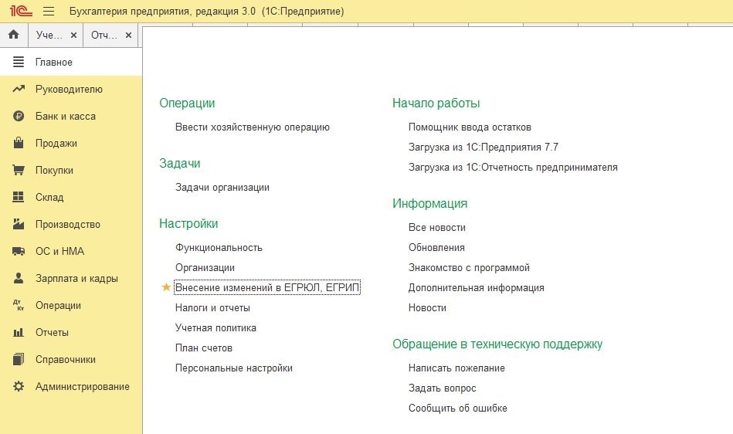
Task: Open Новости link
Action: click(x=427, y=308)
